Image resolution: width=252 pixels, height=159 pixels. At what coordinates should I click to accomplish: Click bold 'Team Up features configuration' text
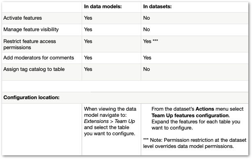pyautogui.click(x=190, y=116)
